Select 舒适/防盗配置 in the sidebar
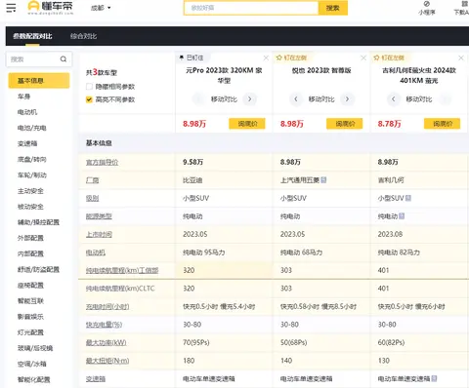This screenshot has width=469, height=388. pyautogui.click(x=38, y=269)
